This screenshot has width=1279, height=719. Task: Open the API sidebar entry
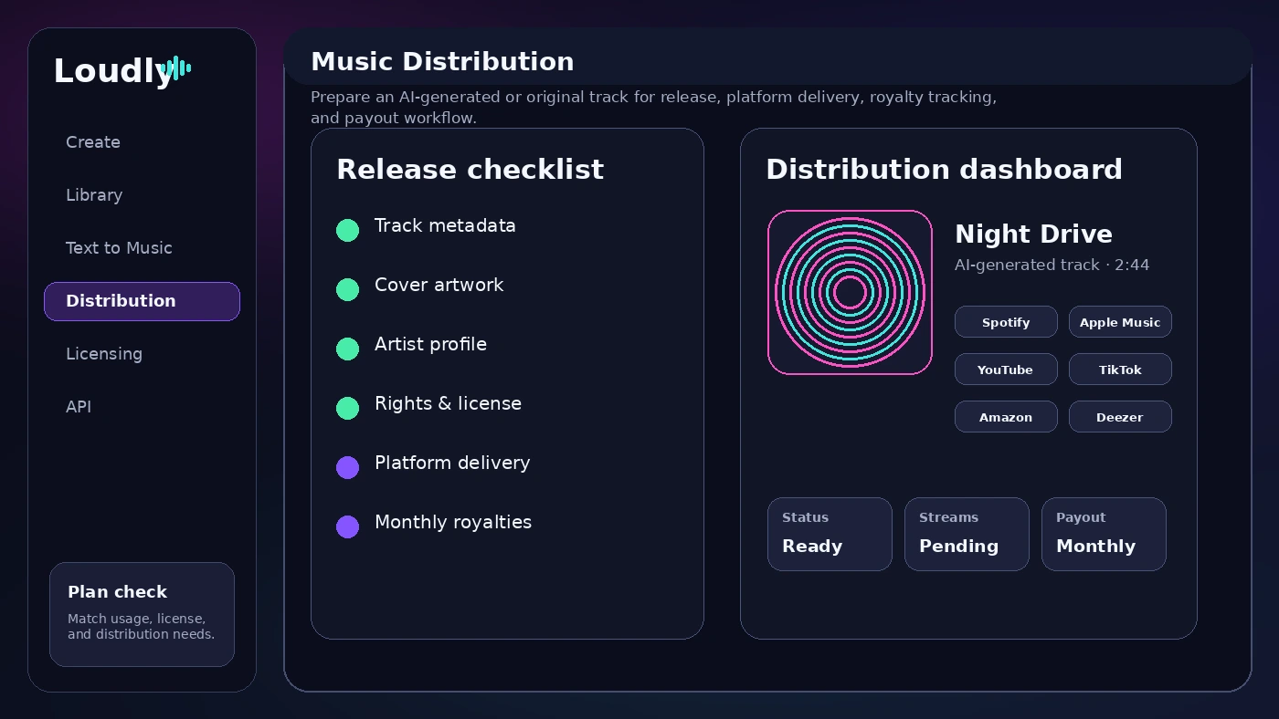pyautogui.click(x=79, y=407)
